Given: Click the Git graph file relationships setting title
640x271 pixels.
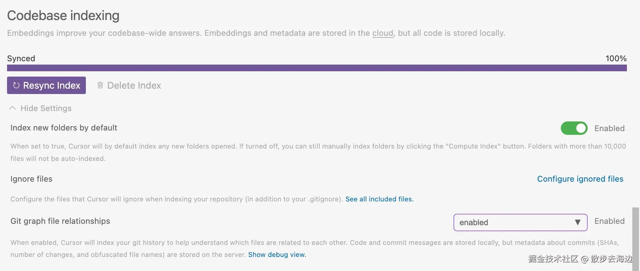Looking at the screenshot, I should tap(60, 221).
